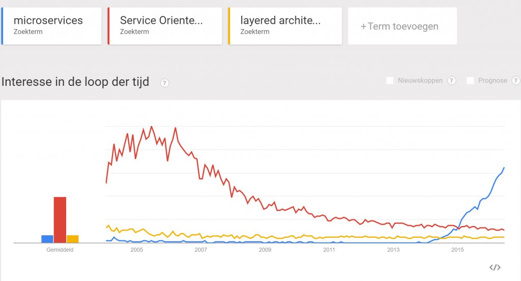Click the Interesse in de loop der tijd heading
The width and height of the screenshot is (521, 281).
75,82
